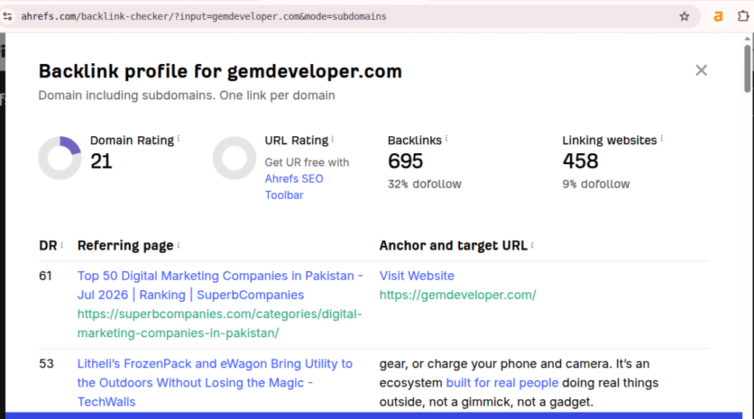Click the DR value 53

click(x=46, y=364)
